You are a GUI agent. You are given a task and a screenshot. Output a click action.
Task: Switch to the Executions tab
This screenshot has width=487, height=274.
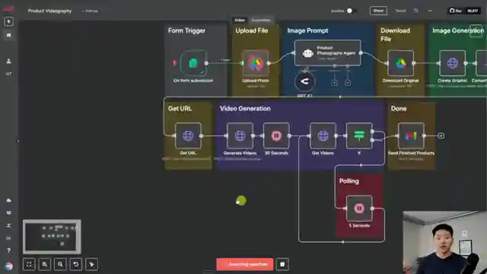point(260,20)
